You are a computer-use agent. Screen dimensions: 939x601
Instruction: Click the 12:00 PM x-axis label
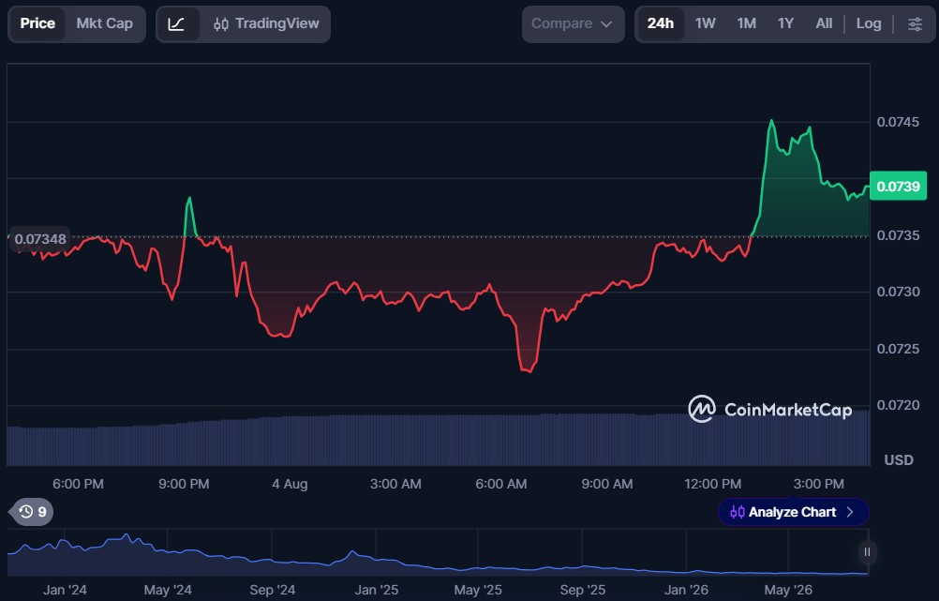[x=712, y=484]
